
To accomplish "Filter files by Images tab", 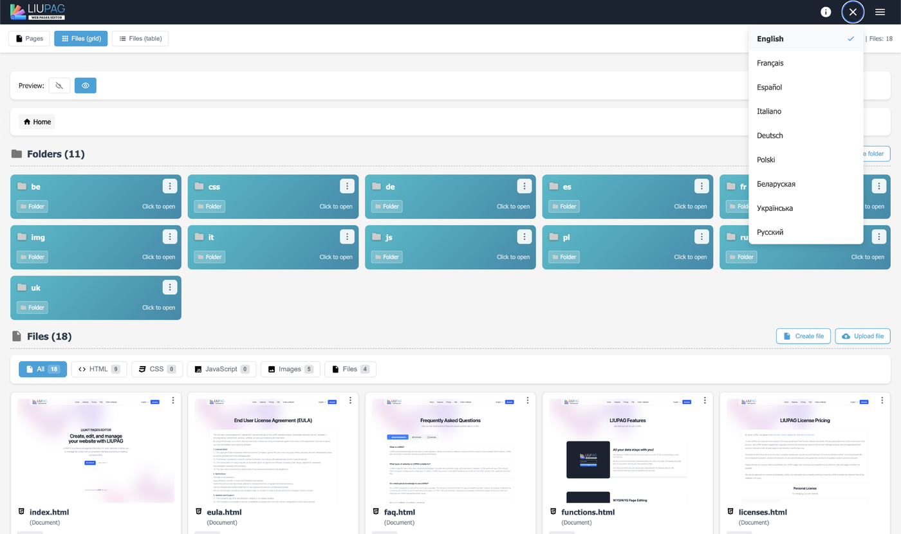I will 290,369.
